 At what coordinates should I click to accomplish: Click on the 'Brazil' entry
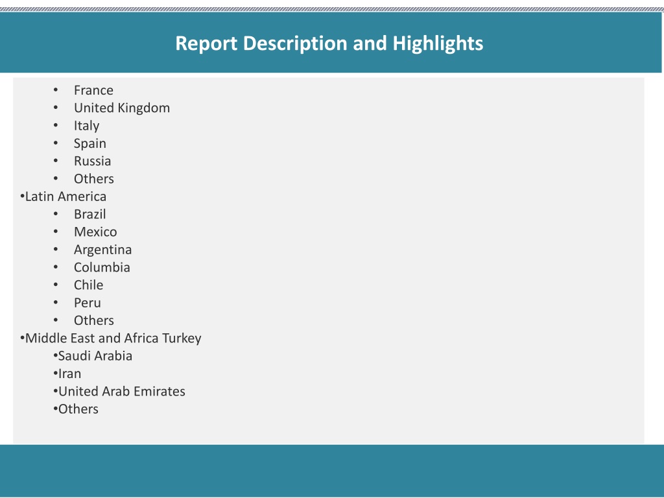89,214
